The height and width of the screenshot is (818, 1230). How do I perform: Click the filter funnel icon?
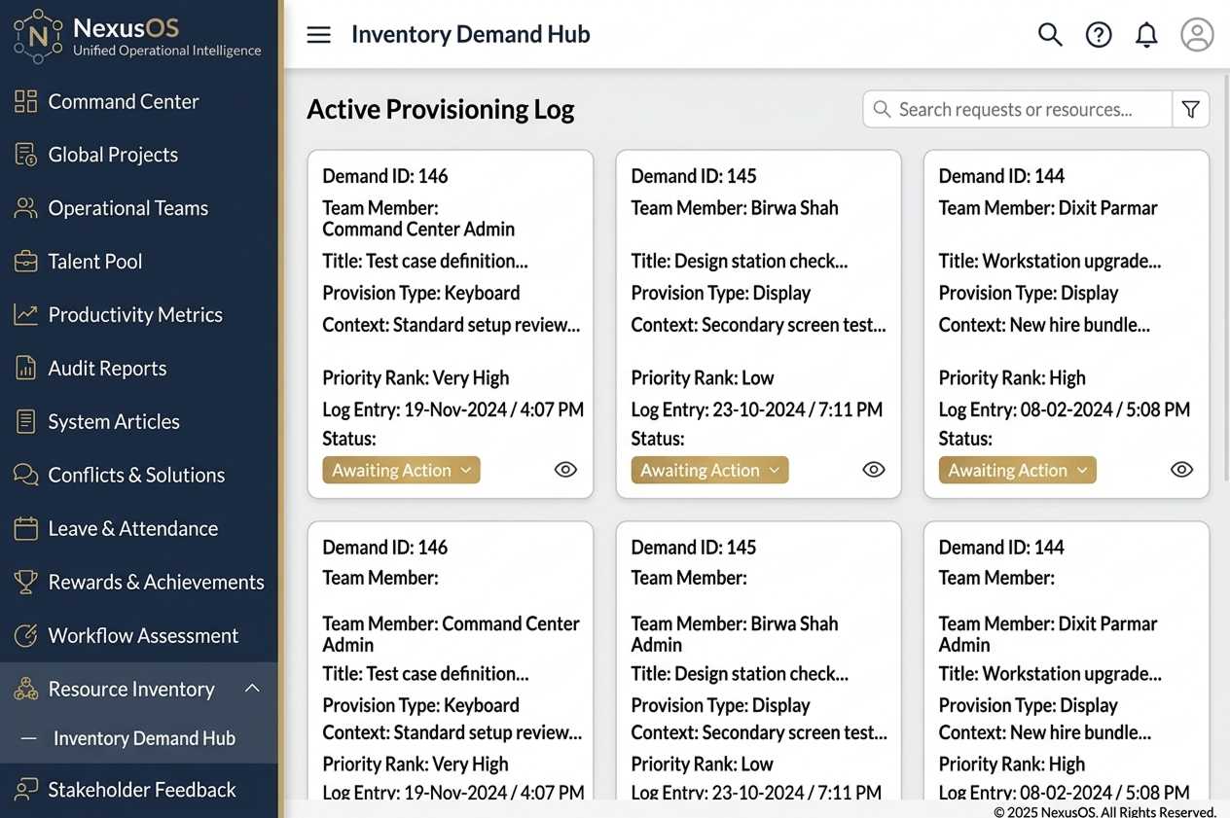click(1191, 110)
